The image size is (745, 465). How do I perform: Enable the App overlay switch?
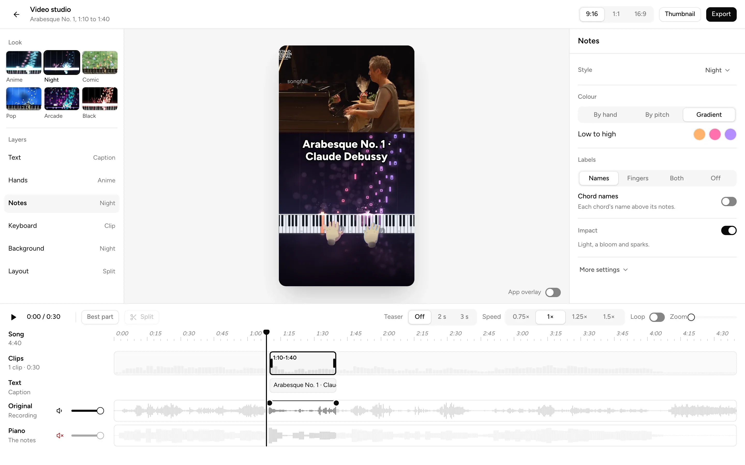[x=553, y=292]
